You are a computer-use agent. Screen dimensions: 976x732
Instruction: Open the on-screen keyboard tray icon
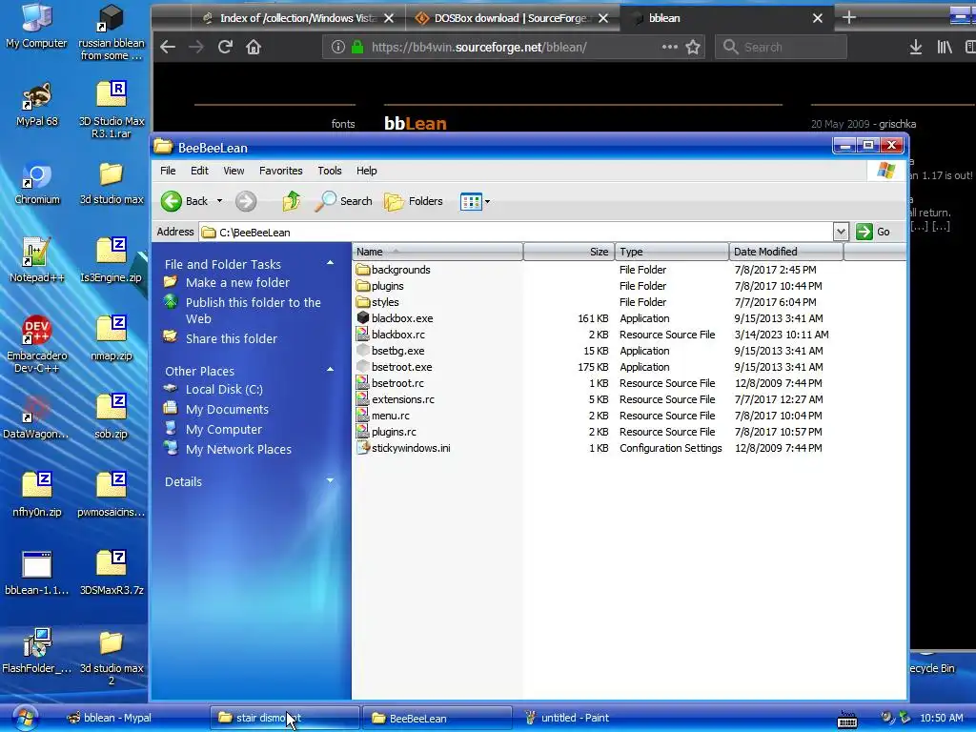(847, 720)
